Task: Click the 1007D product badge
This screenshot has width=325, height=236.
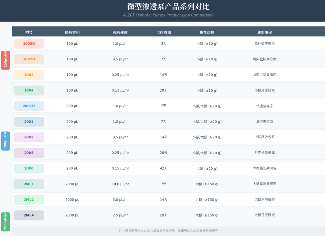Action: (29, 59)
